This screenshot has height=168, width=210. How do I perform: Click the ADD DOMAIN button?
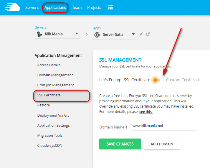[x=162, y=144]
